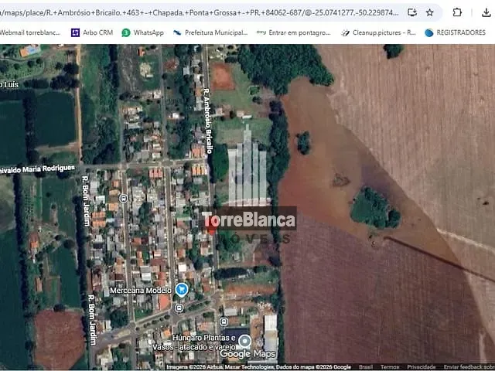Click the bus stop icon below Mercearia Modelo pin

point(179,308)
